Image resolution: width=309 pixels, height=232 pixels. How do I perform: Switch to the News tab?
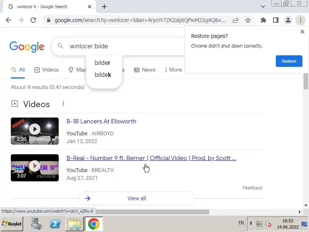click(x=144, y=70)
